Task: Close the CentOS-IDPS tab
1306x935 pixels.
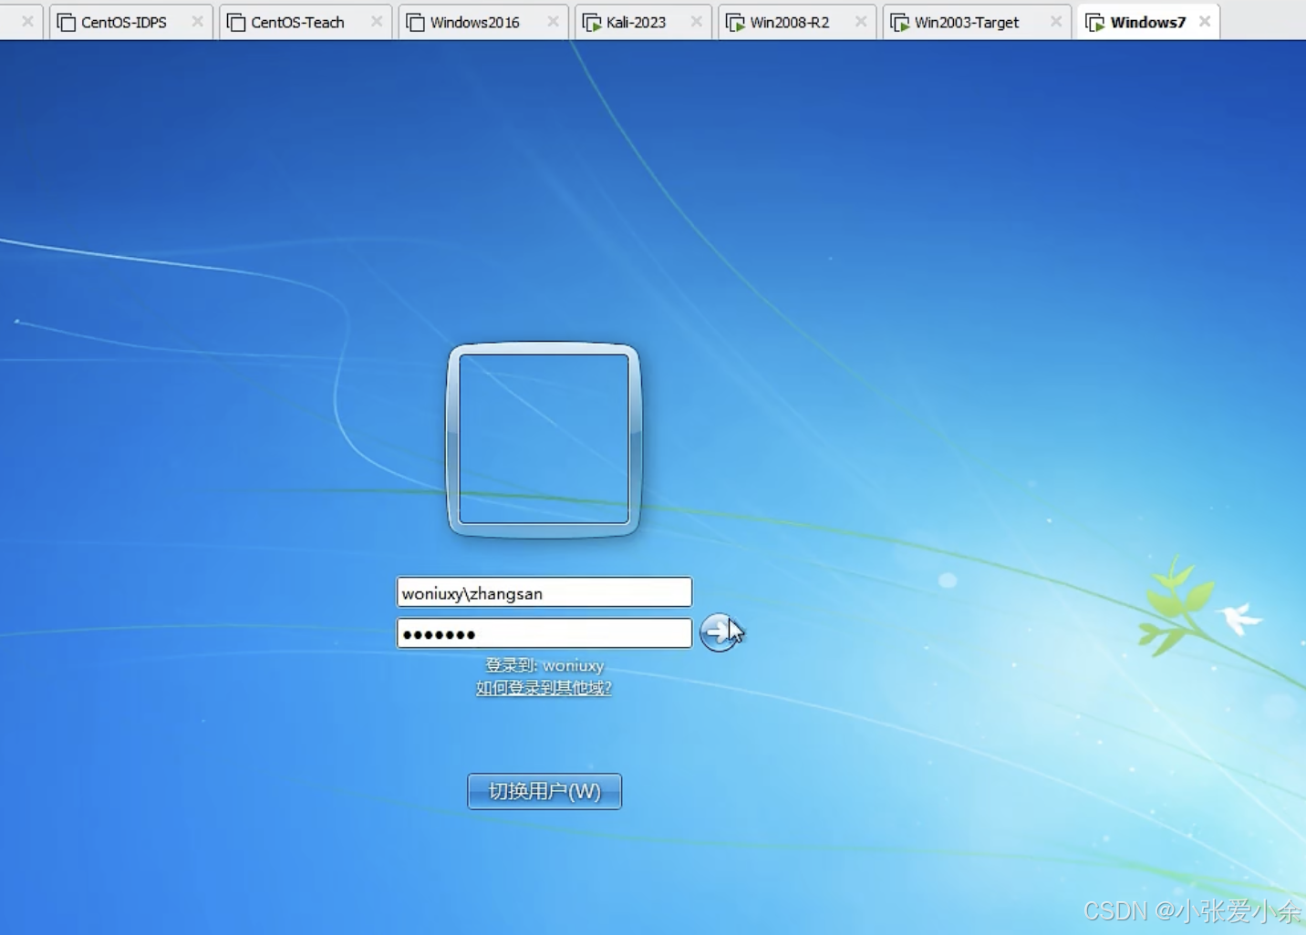Action: point(197,21)
